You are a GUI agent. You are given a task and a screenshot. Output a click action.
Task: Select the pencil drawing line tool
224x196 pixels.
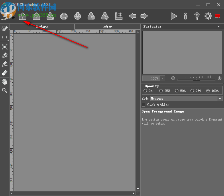5,64
